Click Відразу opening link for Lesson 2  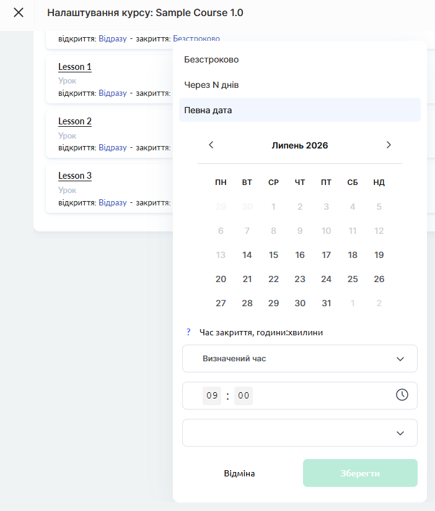(x=113, y=148)
